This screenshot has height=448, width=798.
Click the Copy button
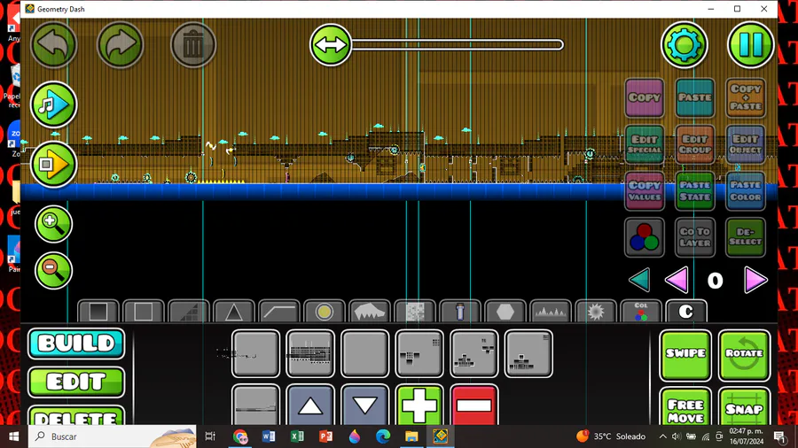tap(645, 97)
